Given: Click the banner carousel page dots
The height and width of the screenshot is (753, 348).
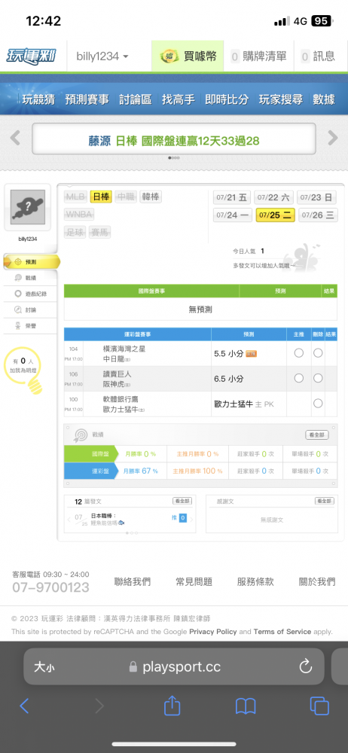Looking at the screenshot, I should point(174,157).
